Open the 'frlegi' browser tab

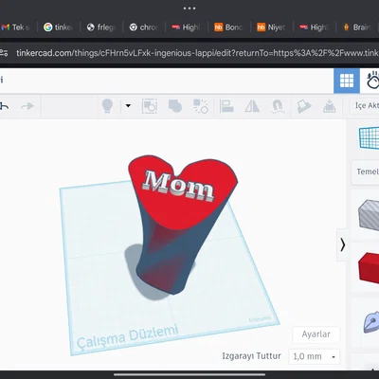[101, 27]
